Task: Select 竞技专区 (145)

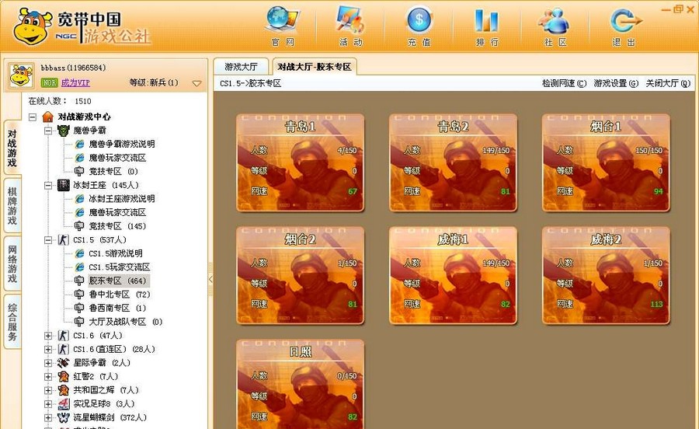Action: click(x=117, y=226)
